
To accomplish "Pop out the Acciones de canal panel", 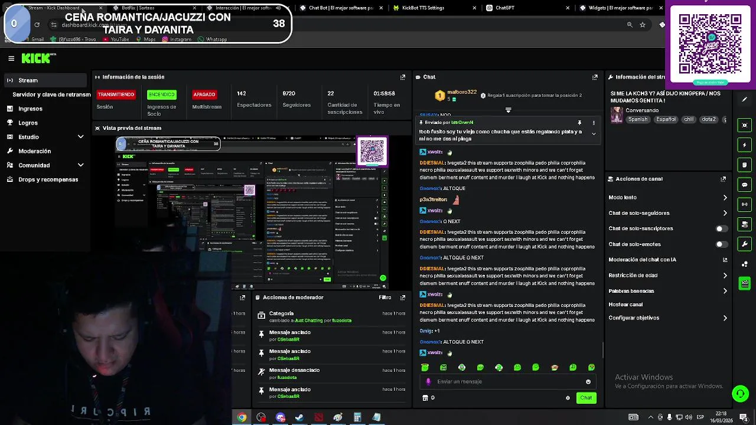I will pos(723,179).
